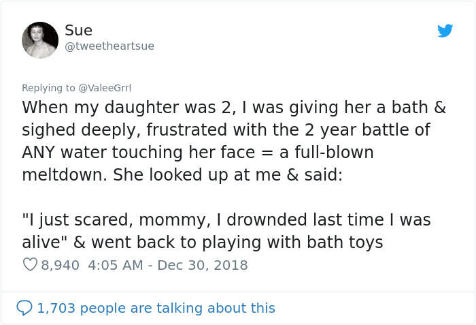Image resolution: width=476 pixels, height=325 pixels.
Task: Open Sue's profile picture
Action: pyautogui.click(x=40, y=40)
